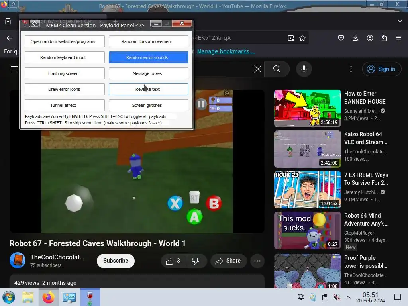The image size is (408, 306).
Task: Open more actions ellipsis under the video
Action: click(x=257, y=261)
